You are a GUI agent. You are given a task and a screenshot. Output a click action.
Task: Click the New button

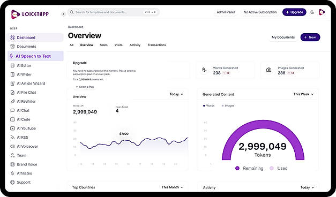coord(310,37)
